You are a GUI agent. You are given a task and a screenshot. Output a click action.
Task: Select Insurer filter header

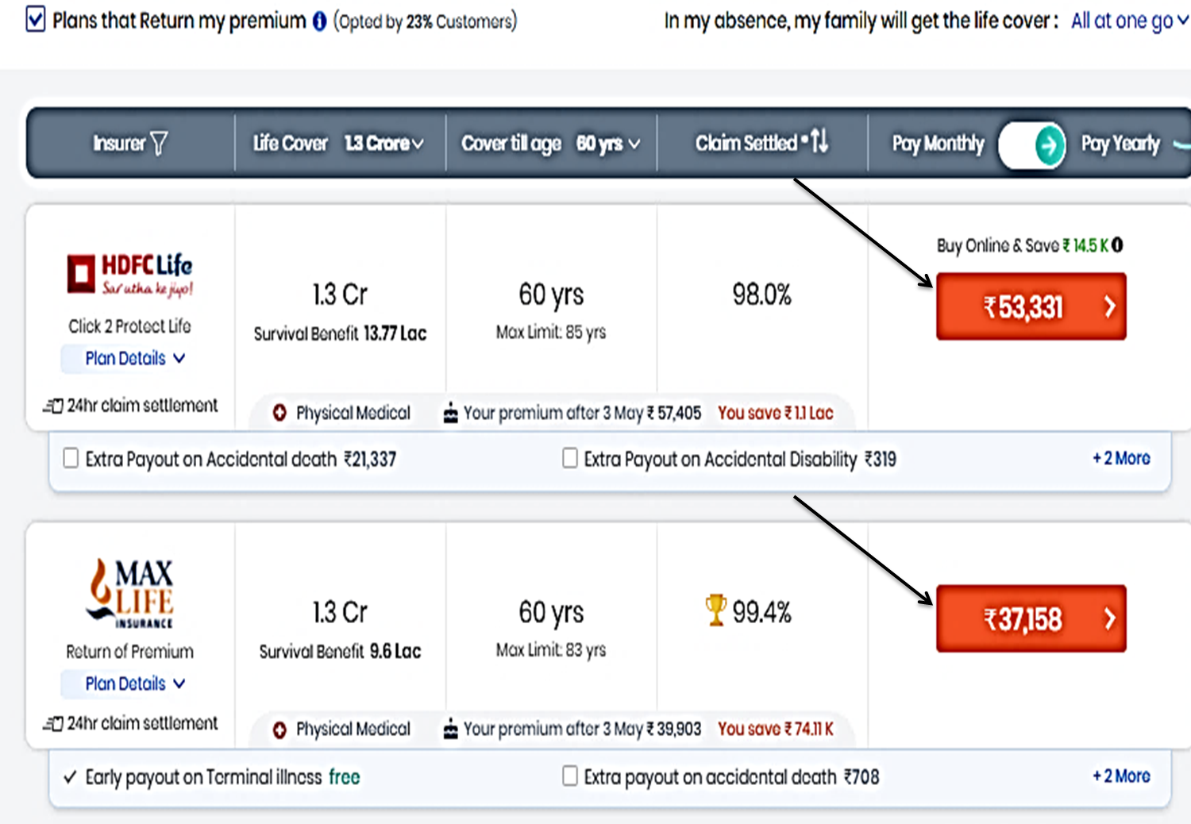(x=130, y=143)
